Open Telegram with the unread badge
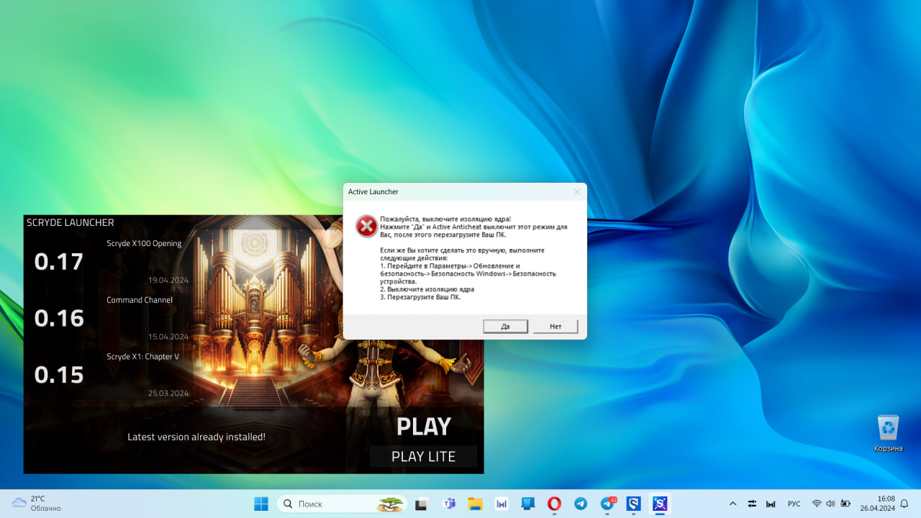This screenshot has width=921, height=518. (x=607, y=504)
